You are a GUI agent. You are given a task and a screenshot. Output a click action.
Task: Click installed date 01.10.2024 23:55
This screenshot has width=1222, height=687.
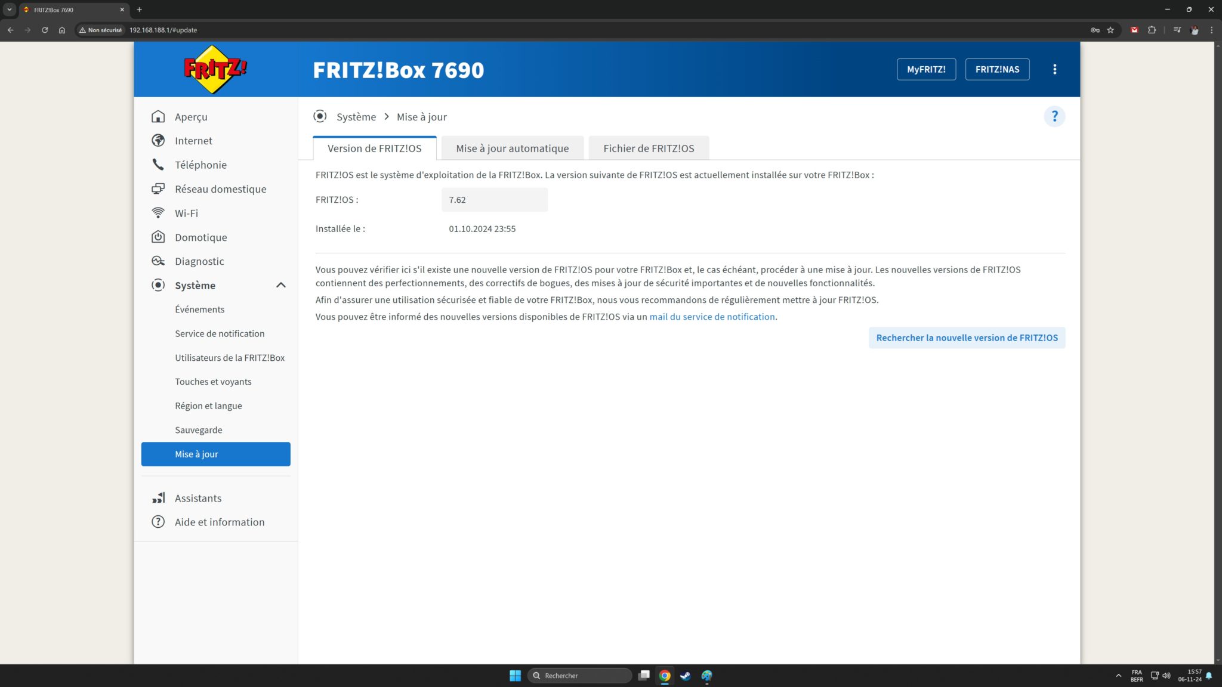pos(482,228)
